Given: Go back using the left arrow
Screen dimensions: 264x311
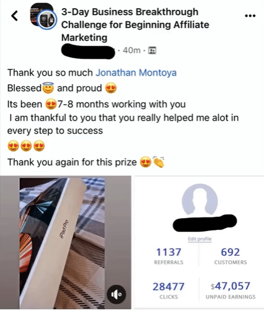Looking at the screenshot, I should click(x=14, y=15).
